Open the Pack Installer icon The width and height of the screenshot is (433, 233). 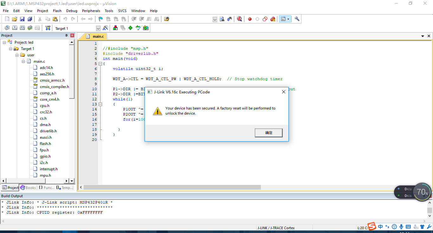tap(146, 28)
